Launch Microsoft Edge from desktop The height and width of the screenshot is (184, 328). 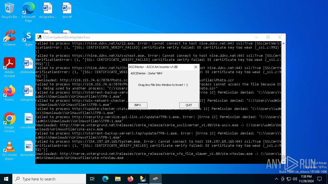[28, 12]
